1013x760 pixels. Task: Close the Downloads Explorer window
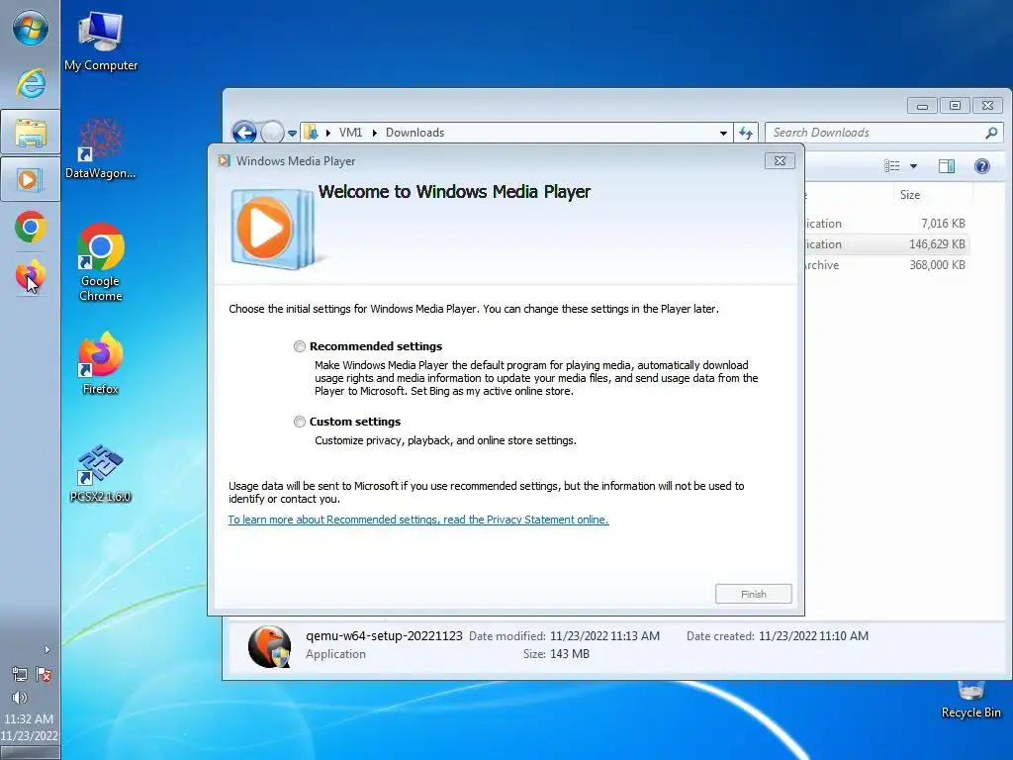(x=987, y=105)
